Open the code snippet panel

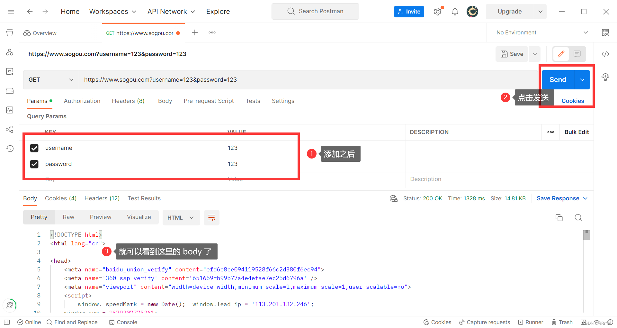[x=605, y=54]
